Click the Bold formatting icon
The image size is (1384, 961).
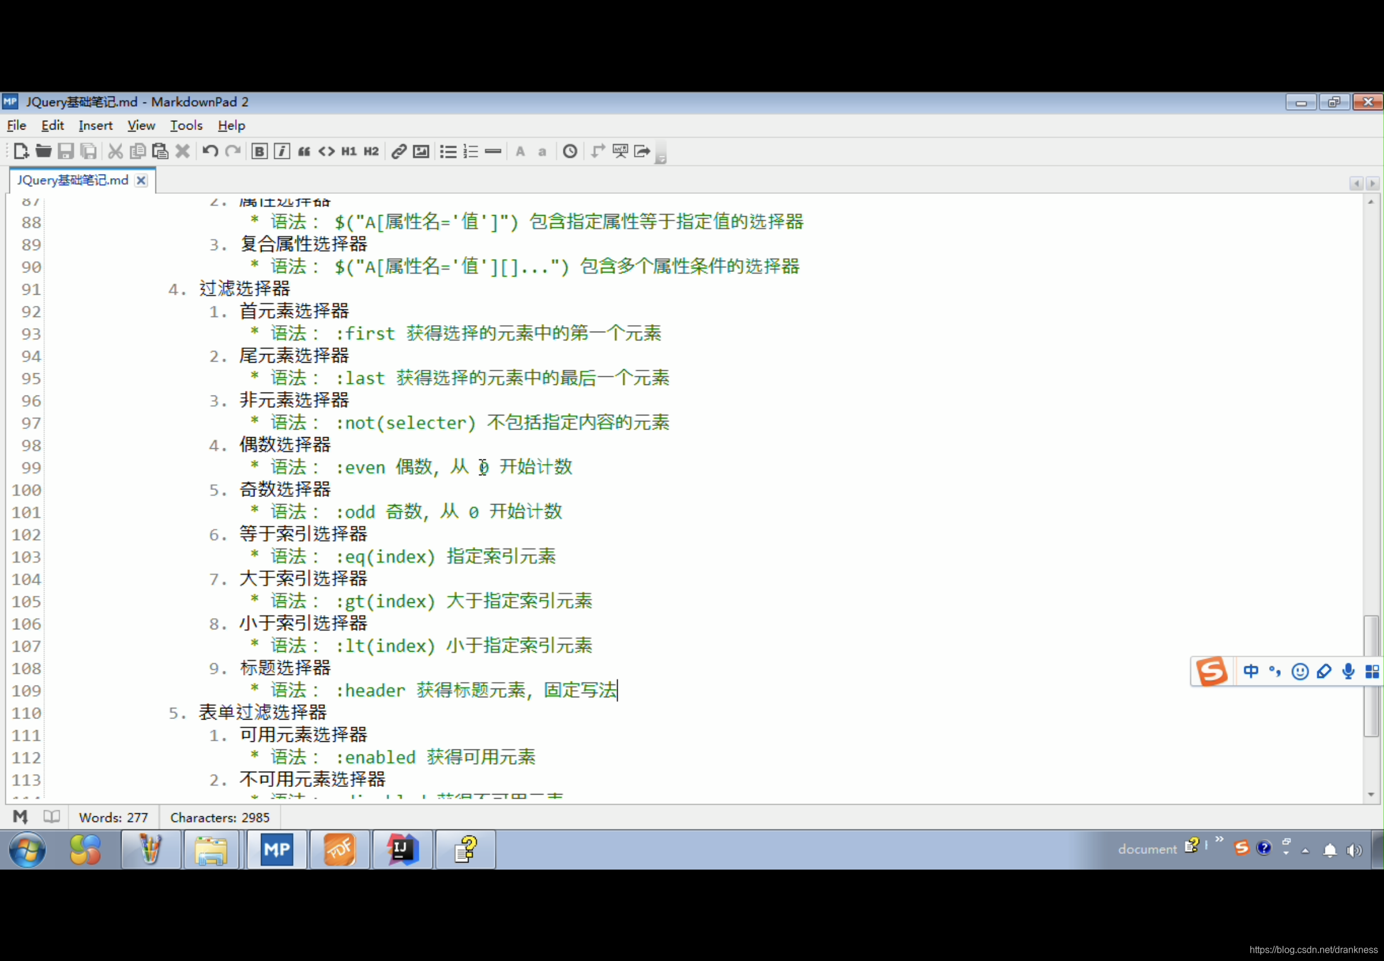pyautogui.click(x=260, y=151)
